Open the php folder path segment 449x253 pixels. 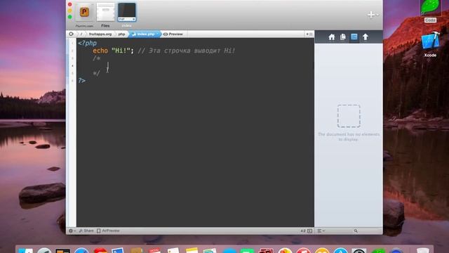[x=121, y=34]
